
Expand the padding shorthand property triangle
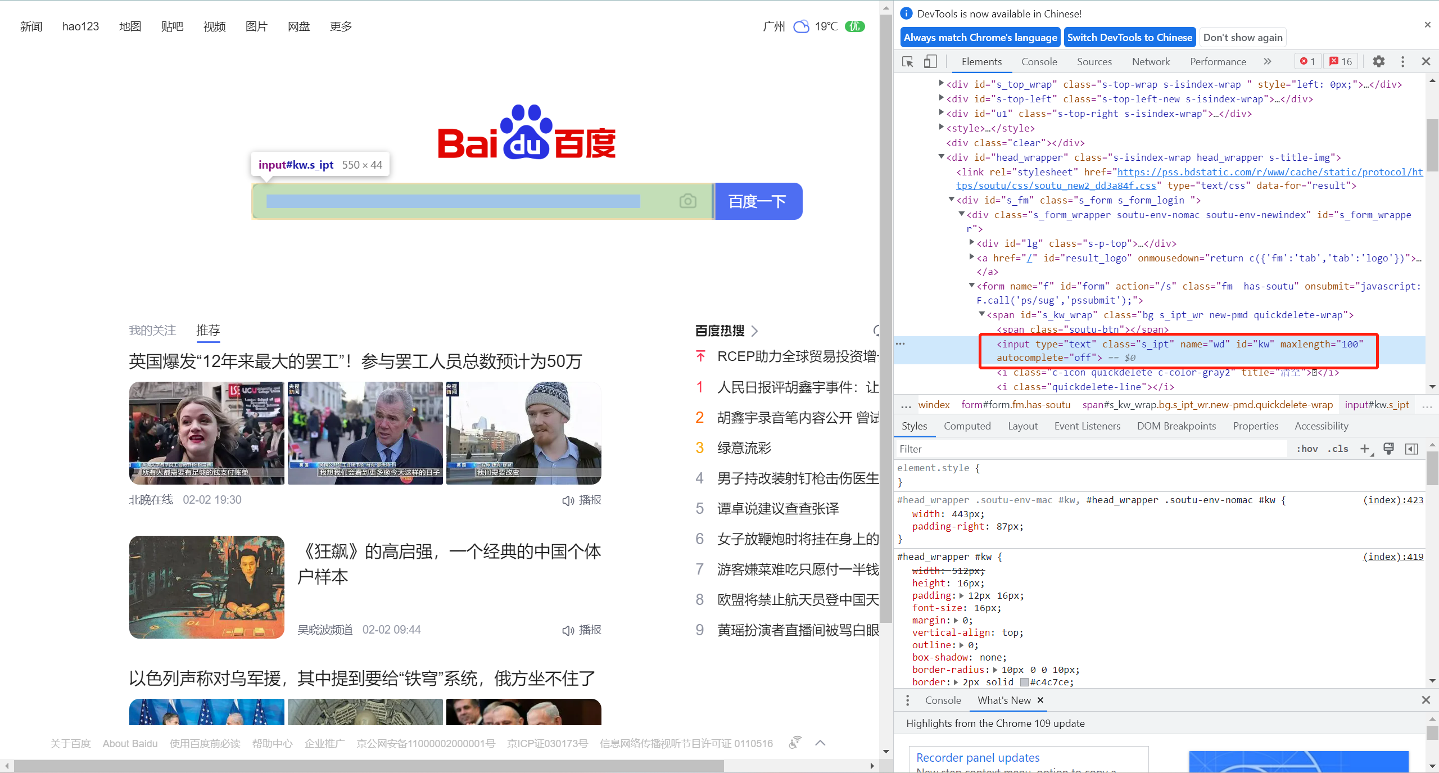point(961,596)
